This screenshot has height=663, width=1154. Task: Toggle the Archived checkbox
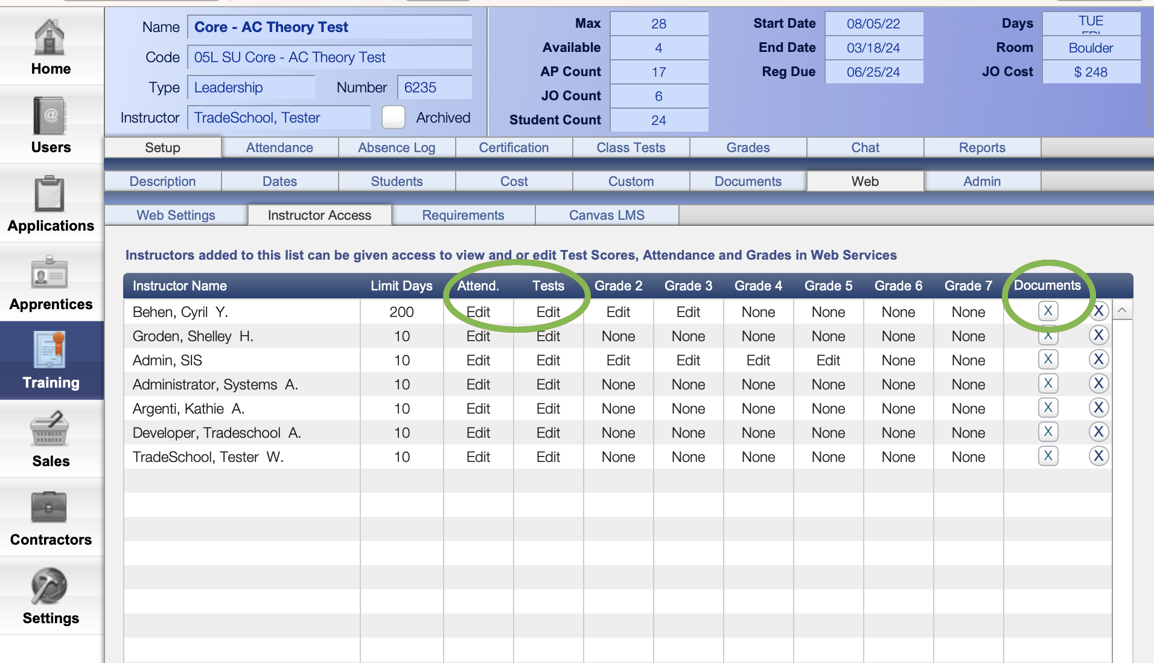pos(393,117)
